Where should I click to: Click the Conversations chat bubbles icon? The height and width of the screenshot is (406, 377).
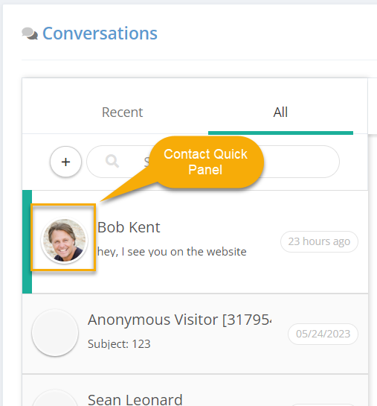coord(30,34)
